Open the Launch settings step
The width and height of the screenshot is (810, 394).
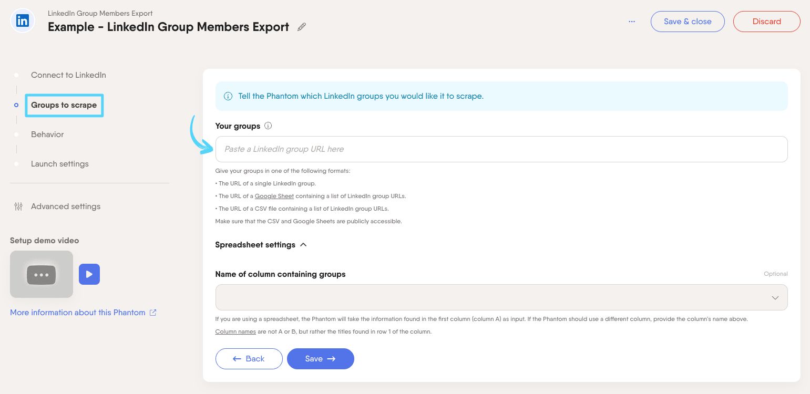click(x=59, y=164)
